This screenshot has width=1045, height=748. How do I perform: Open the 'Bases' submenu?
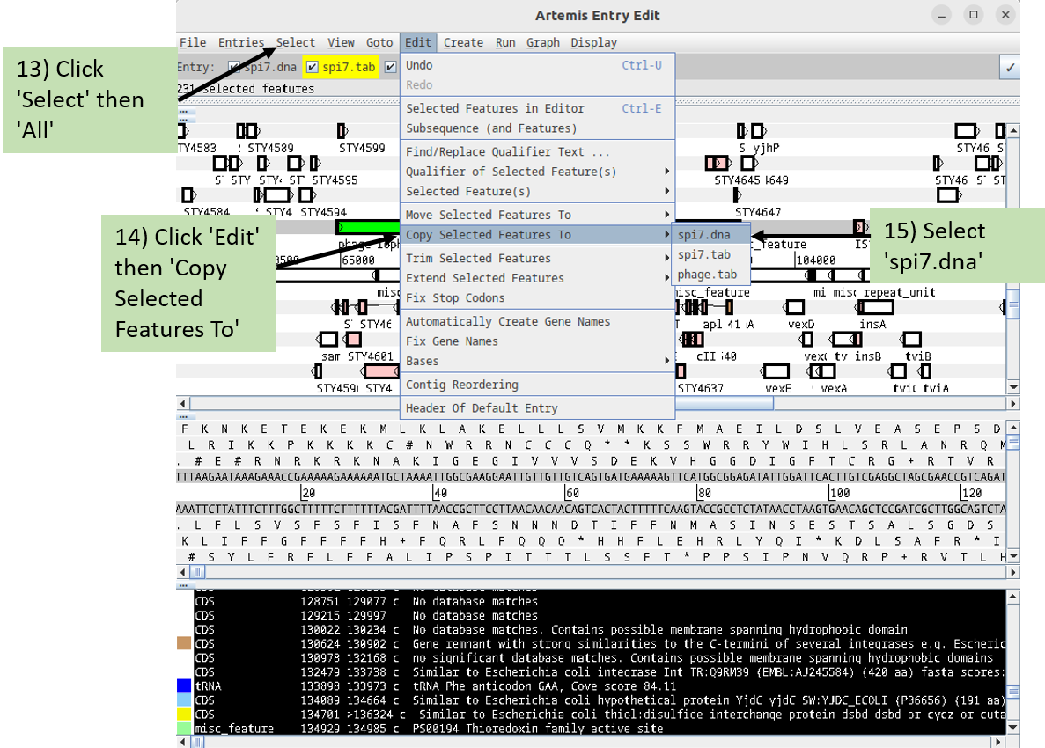click(x=421, y=361)
